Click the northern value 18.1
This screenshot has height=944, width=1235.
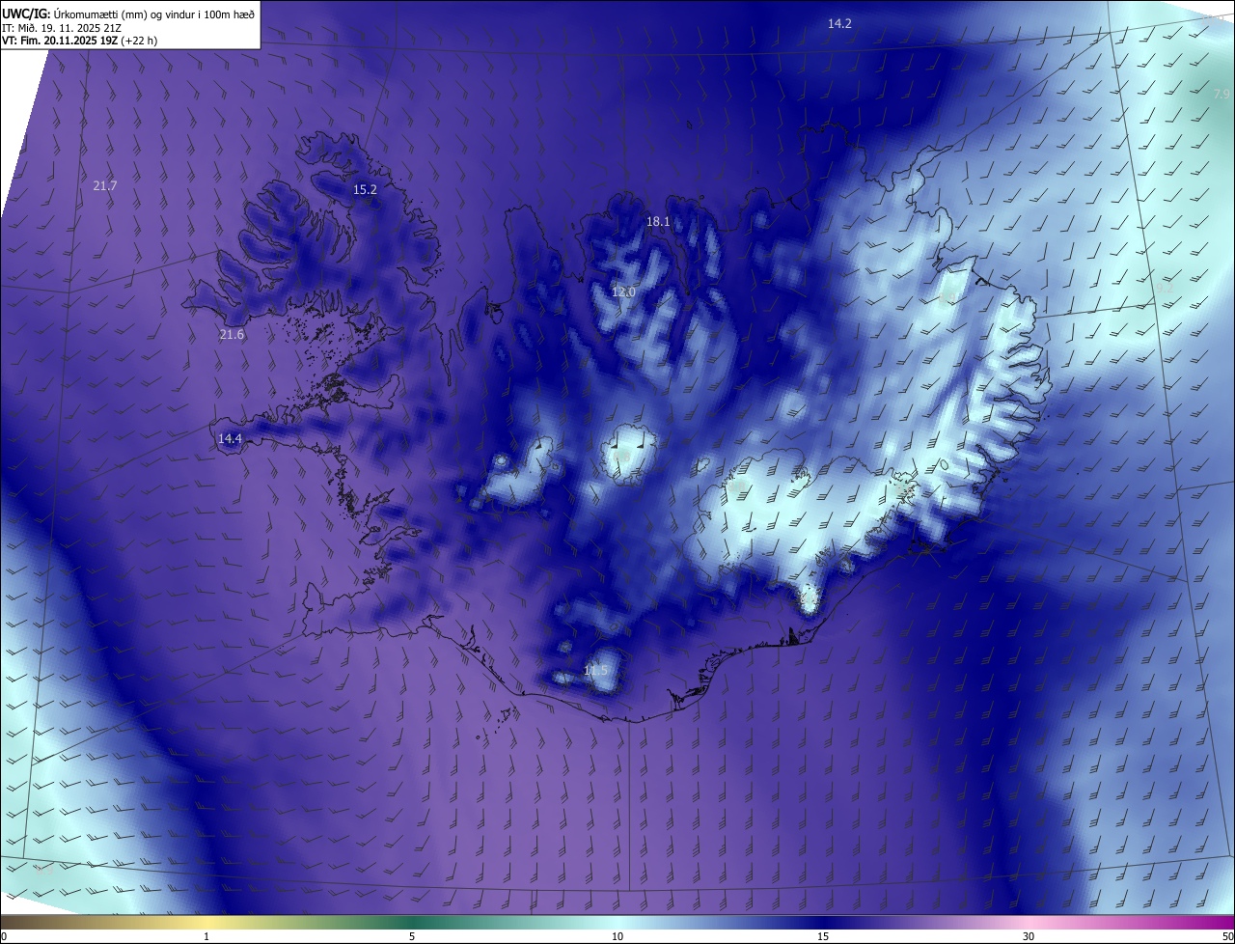[x=658, y=222]
